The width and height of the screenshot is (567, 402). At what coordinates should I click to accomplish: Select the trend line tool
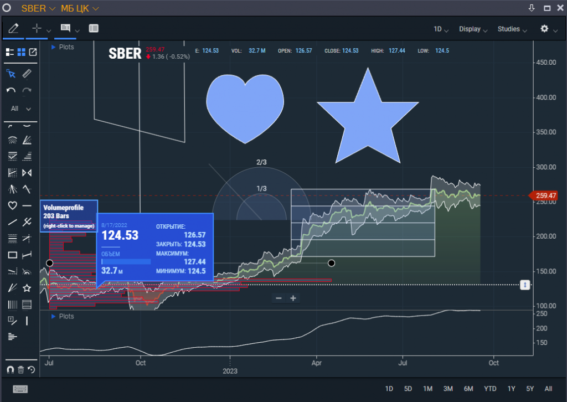point(12,222)
